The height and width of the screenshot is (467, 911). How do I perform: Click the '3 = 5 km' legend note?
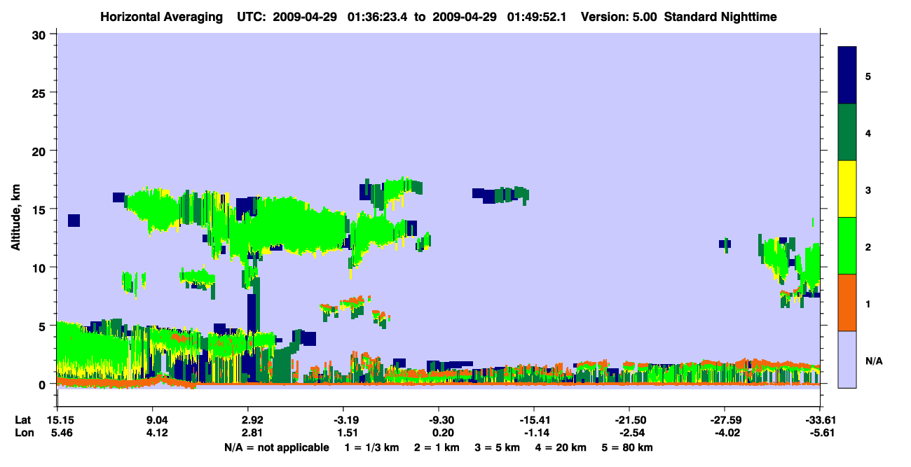pyautogui.click(x=497, y=447)
